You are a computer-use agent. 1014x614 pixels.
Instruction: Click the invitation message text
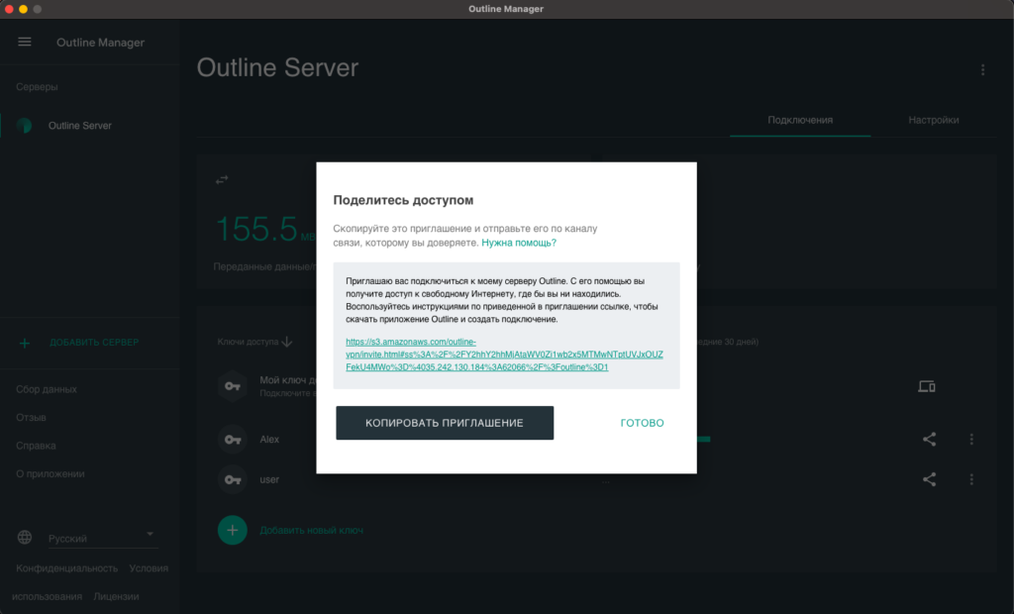(x=502, y=300)
